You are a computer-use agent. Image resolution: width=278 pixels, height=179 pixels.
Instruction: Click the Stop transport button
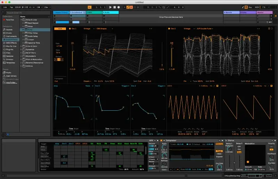click(x=115, y=7)
